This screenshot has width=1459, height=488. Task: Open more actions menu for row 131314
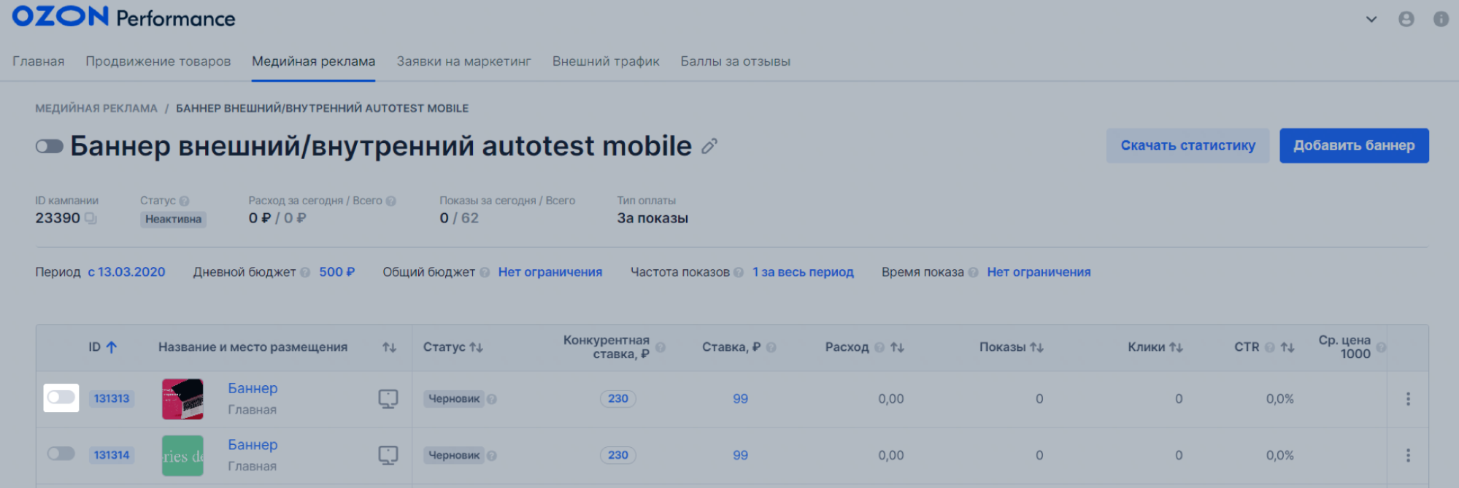(1408, 454)
